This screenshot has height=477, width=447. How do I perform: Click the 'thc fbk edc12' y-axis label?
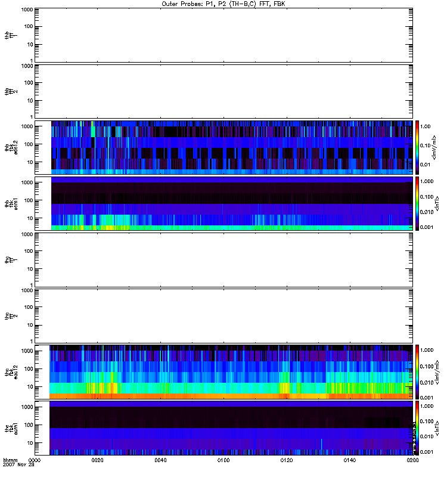[x=11, y=372]
